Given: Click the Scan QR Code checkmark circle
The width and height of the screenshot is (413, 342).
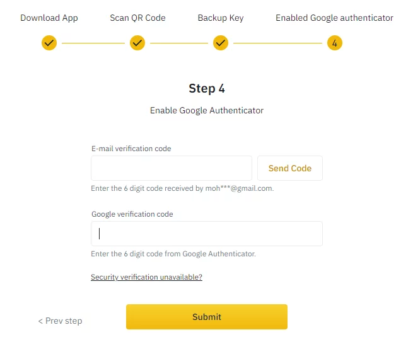Looking at the screenshot, I should click(x=137, y=43).
